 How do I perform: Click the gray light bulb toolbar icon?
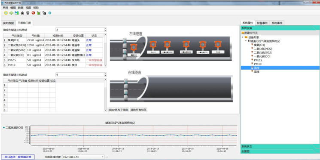pos(28,13)
